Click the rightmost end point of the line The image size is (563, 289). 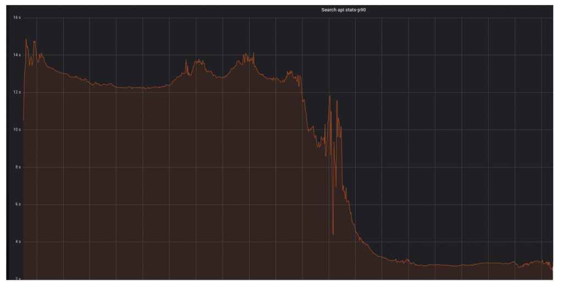click(x=553, y=270)
